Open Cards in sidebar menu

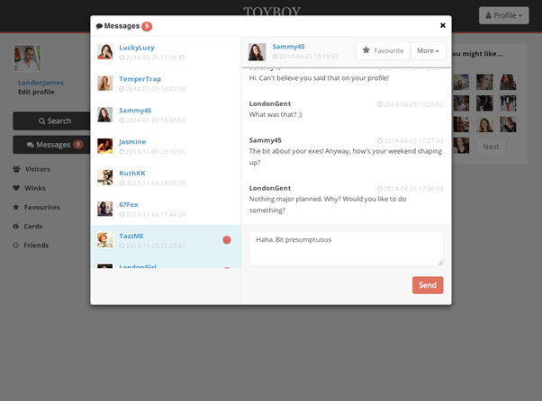(x=32, y=227)
